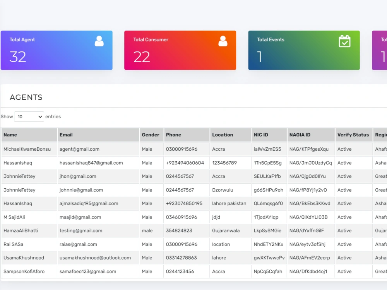The image size is (387, 290).
Task: Sort table by NIC ID column header
Action: [x=269, y=135]
